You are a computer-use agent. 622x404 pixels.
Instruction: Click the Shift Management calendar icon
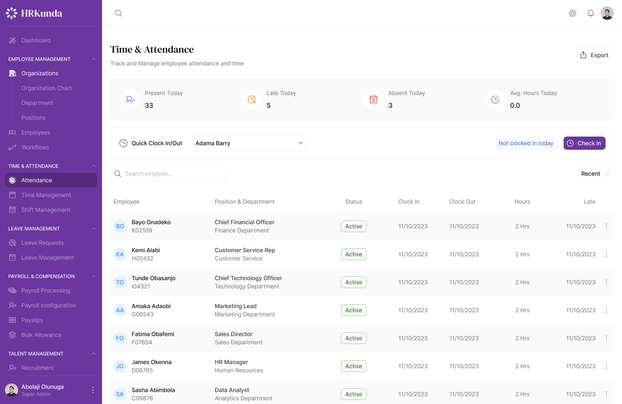[13, 209]
